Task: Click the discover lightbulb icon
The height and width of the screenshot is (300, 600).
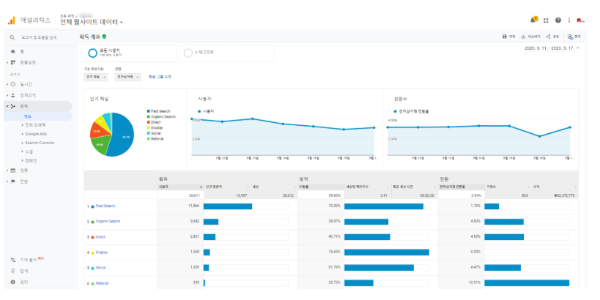Action: pos(13,271)
